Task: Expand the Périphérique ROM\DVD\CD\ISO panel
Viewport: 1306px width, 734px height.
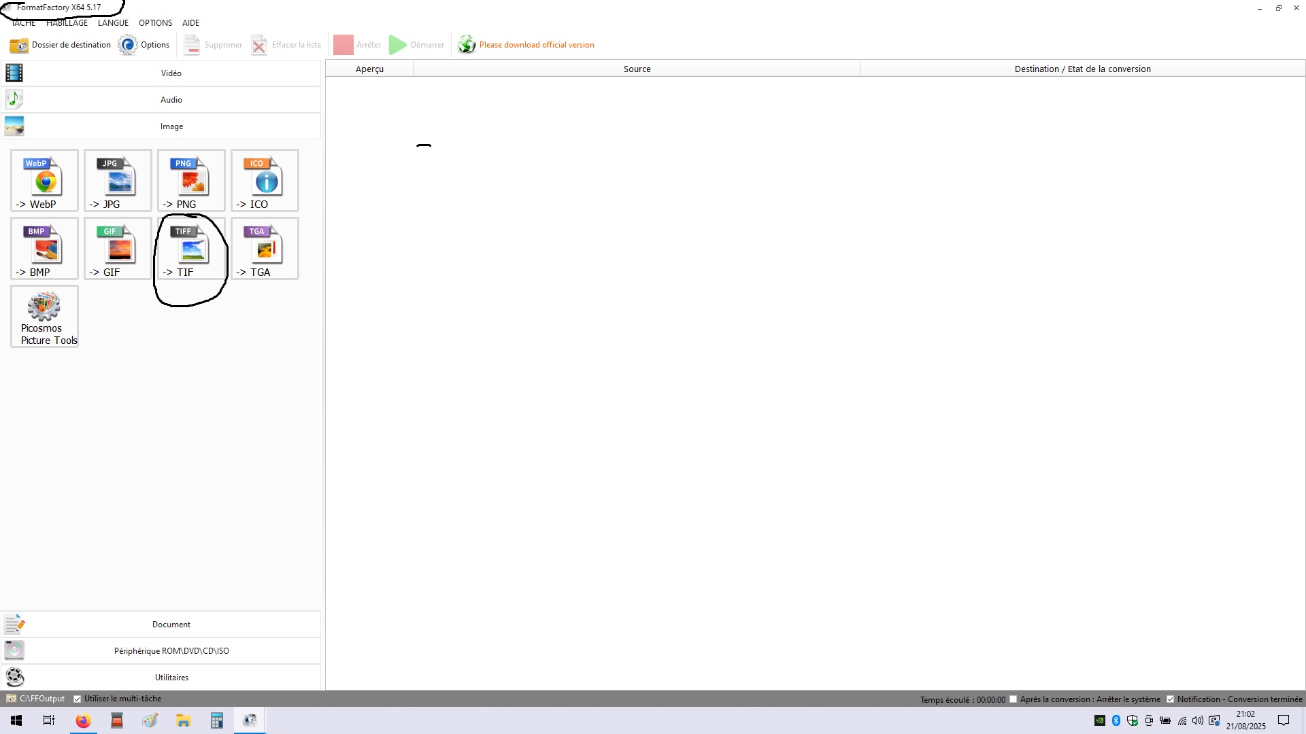Action: point(161,650)
